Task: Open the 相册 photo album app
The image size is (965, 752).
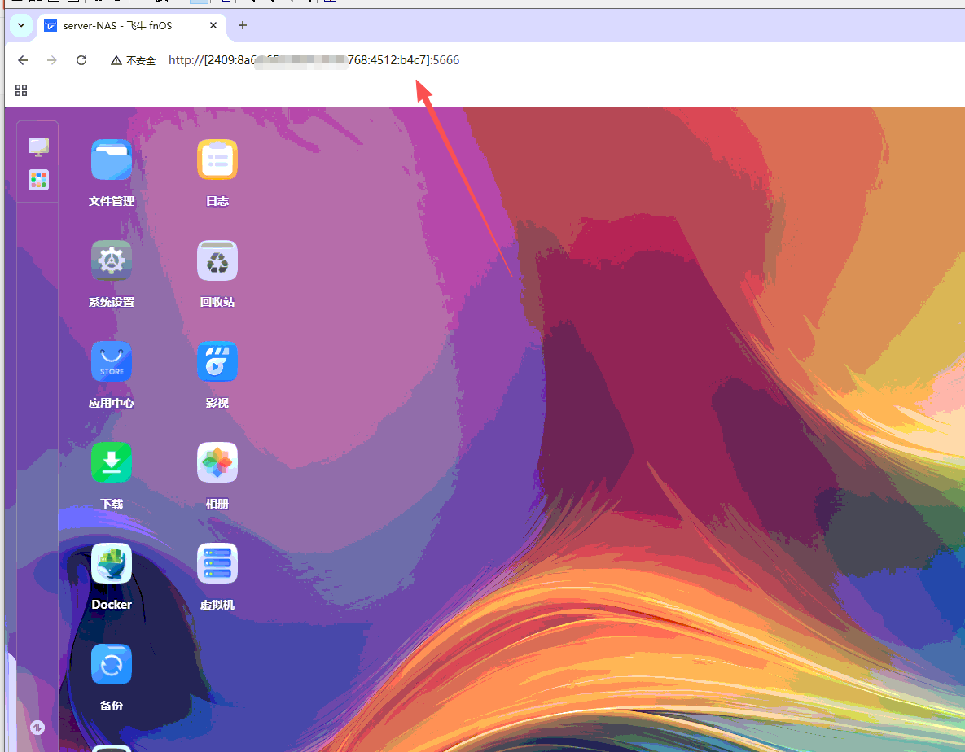Action: (x=217, y=462)
